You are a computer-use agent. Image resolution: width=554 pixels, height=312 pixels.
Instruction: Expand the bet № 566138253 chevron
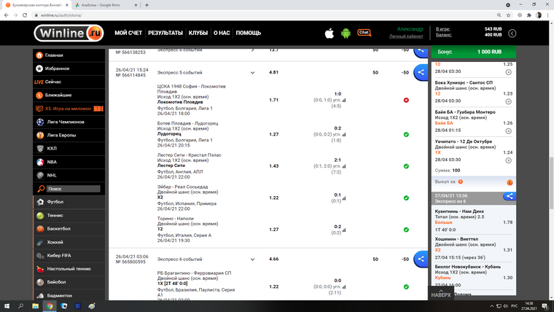(252, 50)
